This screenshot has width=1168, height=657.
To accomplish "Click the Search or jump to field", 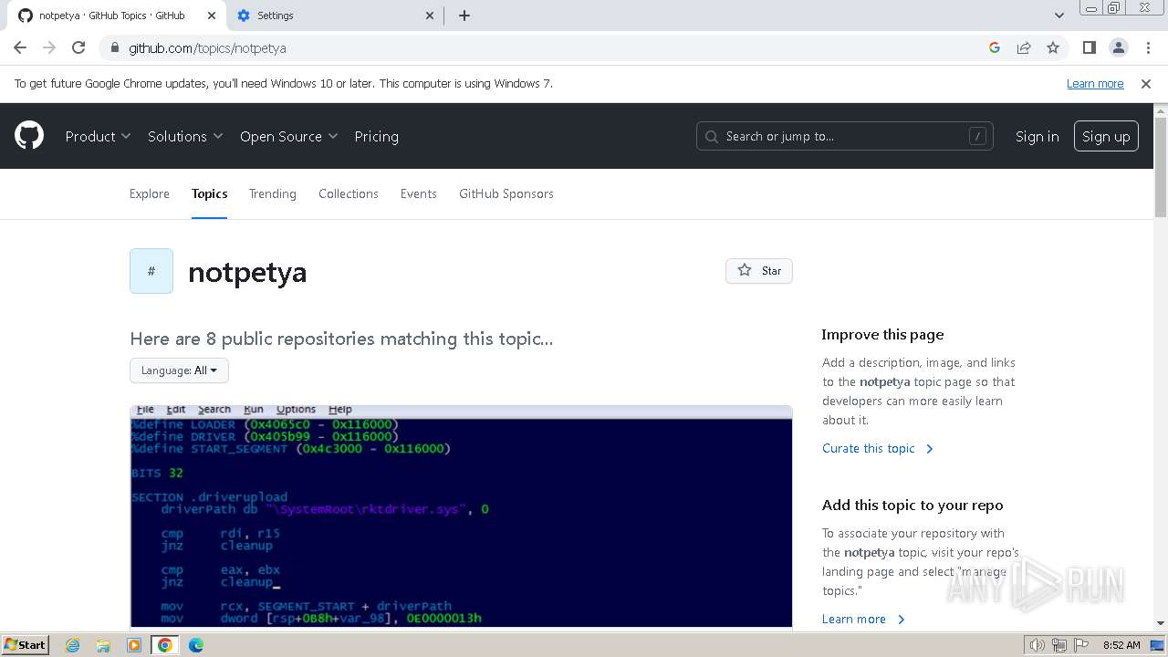I will tap(845, 136).
